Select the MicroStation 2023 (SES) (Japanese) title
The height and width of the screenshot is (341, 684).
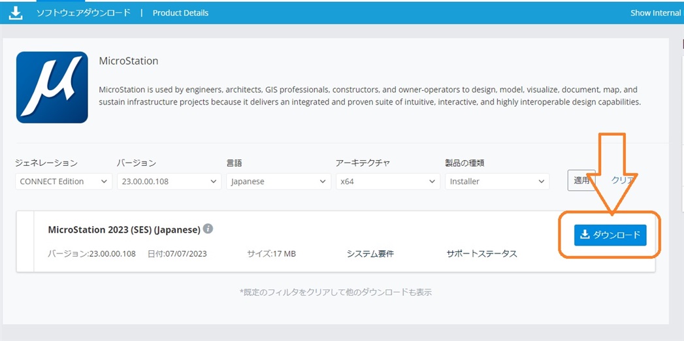(x=124, y=229)
